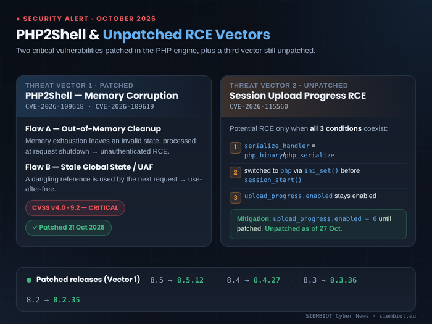Click the 8.3.36 patched version number
The width and height of the screenshot is (432, 324).
pyautogui.click(x=343, y=280)
